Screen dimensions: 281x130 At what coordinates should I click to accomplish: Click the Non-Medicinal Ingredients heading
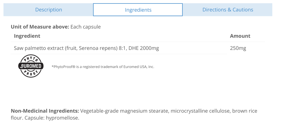(x=45, y=111)
